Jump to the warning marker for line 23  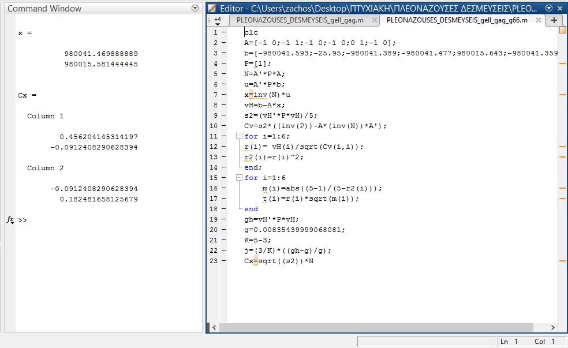(563, 261)
